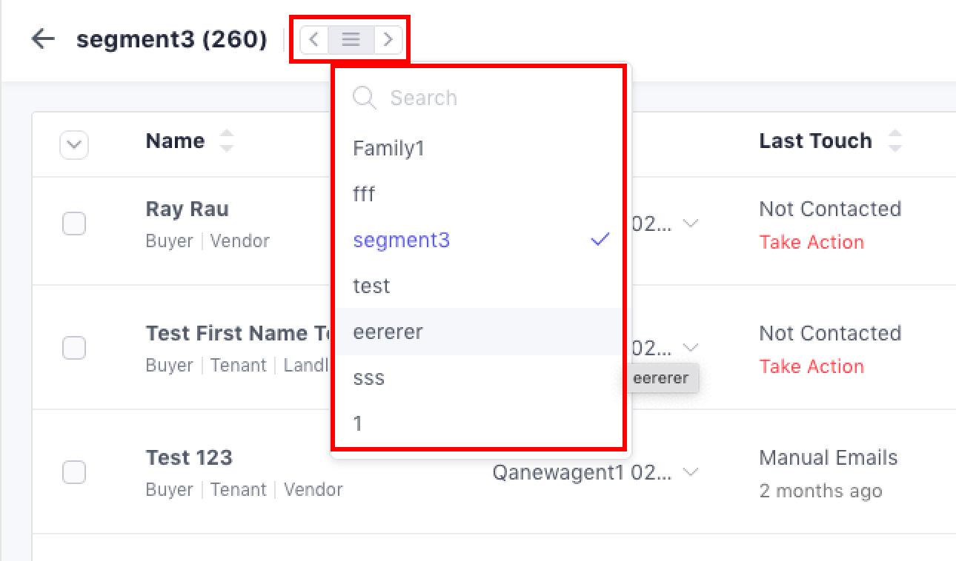Sort the table by Name column
Image resolution: width=956 pixels, height=561 pixels.
point(227,141)
